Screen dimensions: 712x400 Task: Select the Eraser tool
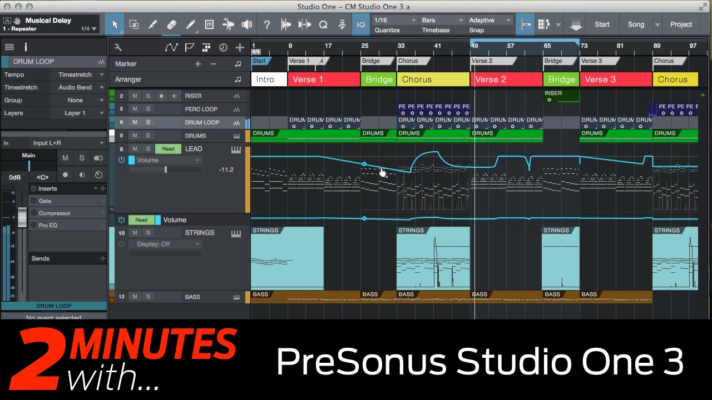point(172,24)
